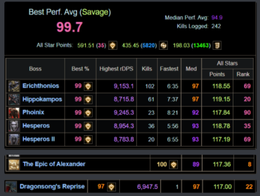
Task: Click Phoinix highest rDPS 9,245.3
Action: (124, 112)
